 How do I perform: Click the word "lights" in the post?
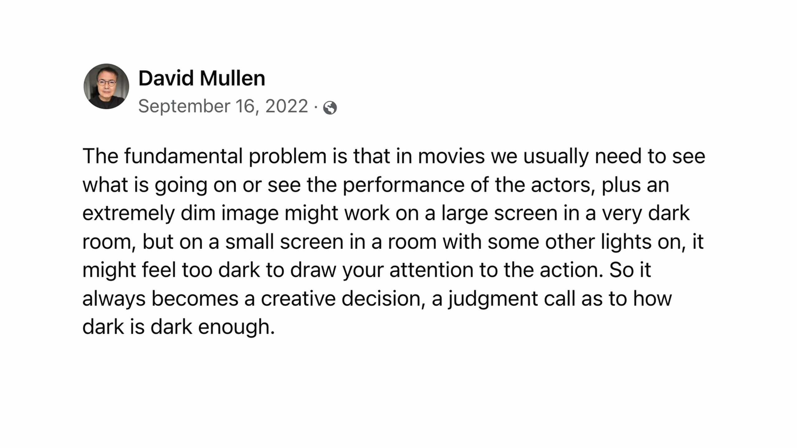click(626, 242)
